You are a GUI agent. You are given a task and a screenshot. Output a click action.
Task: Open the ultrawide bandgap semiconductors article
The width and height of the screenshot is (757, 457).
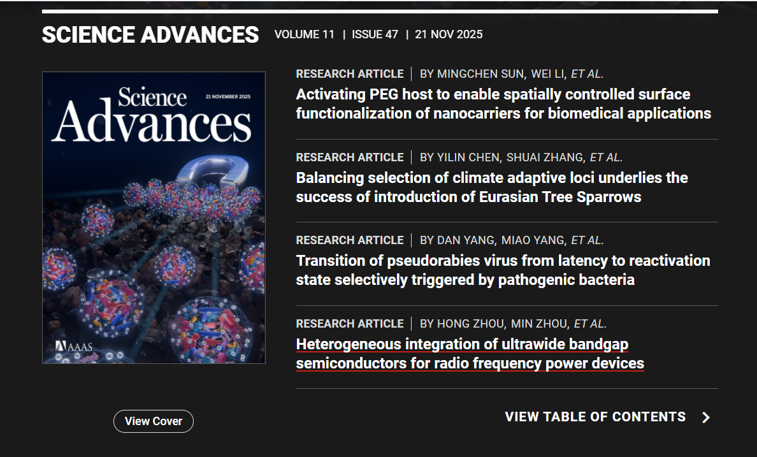click(x=470, y=354)
